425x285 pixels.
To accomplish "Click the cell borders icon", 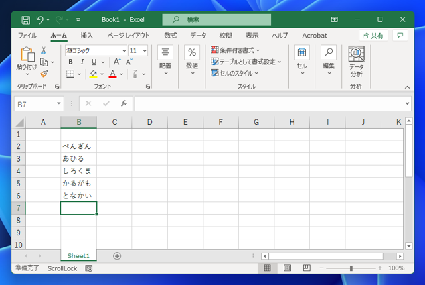I will [70, 74].
